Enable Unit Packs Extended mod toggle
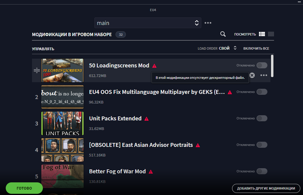Image resolution: width=303 pixels, height=195 pixels. point(262,118)
